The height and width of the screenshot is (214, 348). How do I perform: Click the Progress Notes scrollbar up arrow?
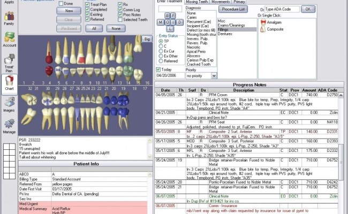(341, 95)
